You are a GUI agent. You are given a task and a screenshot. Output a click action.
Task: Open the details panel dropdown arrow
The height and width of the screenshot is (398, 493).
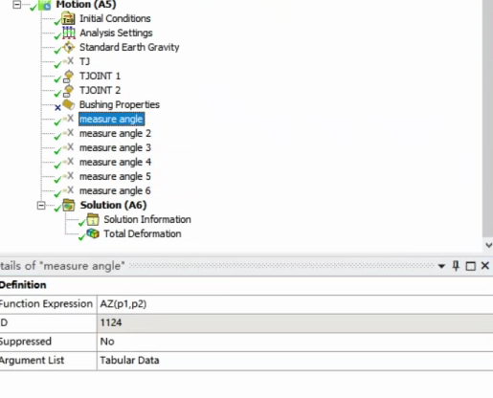(x=441, y=266)
